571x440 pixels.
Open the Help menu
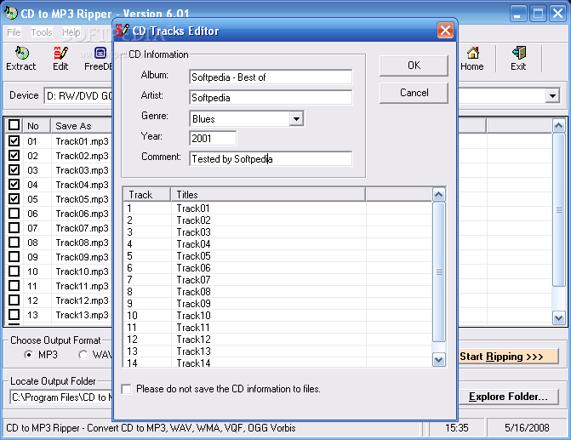point(71,32)
